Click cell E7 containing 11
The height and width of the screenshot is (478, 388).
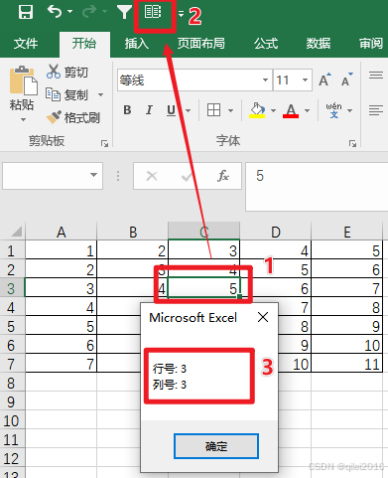(347, 364)
